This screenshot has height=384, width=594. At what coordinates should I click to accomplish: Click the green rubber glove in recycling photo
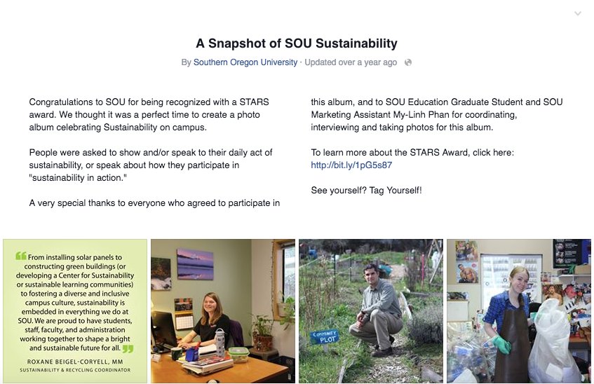501,344
